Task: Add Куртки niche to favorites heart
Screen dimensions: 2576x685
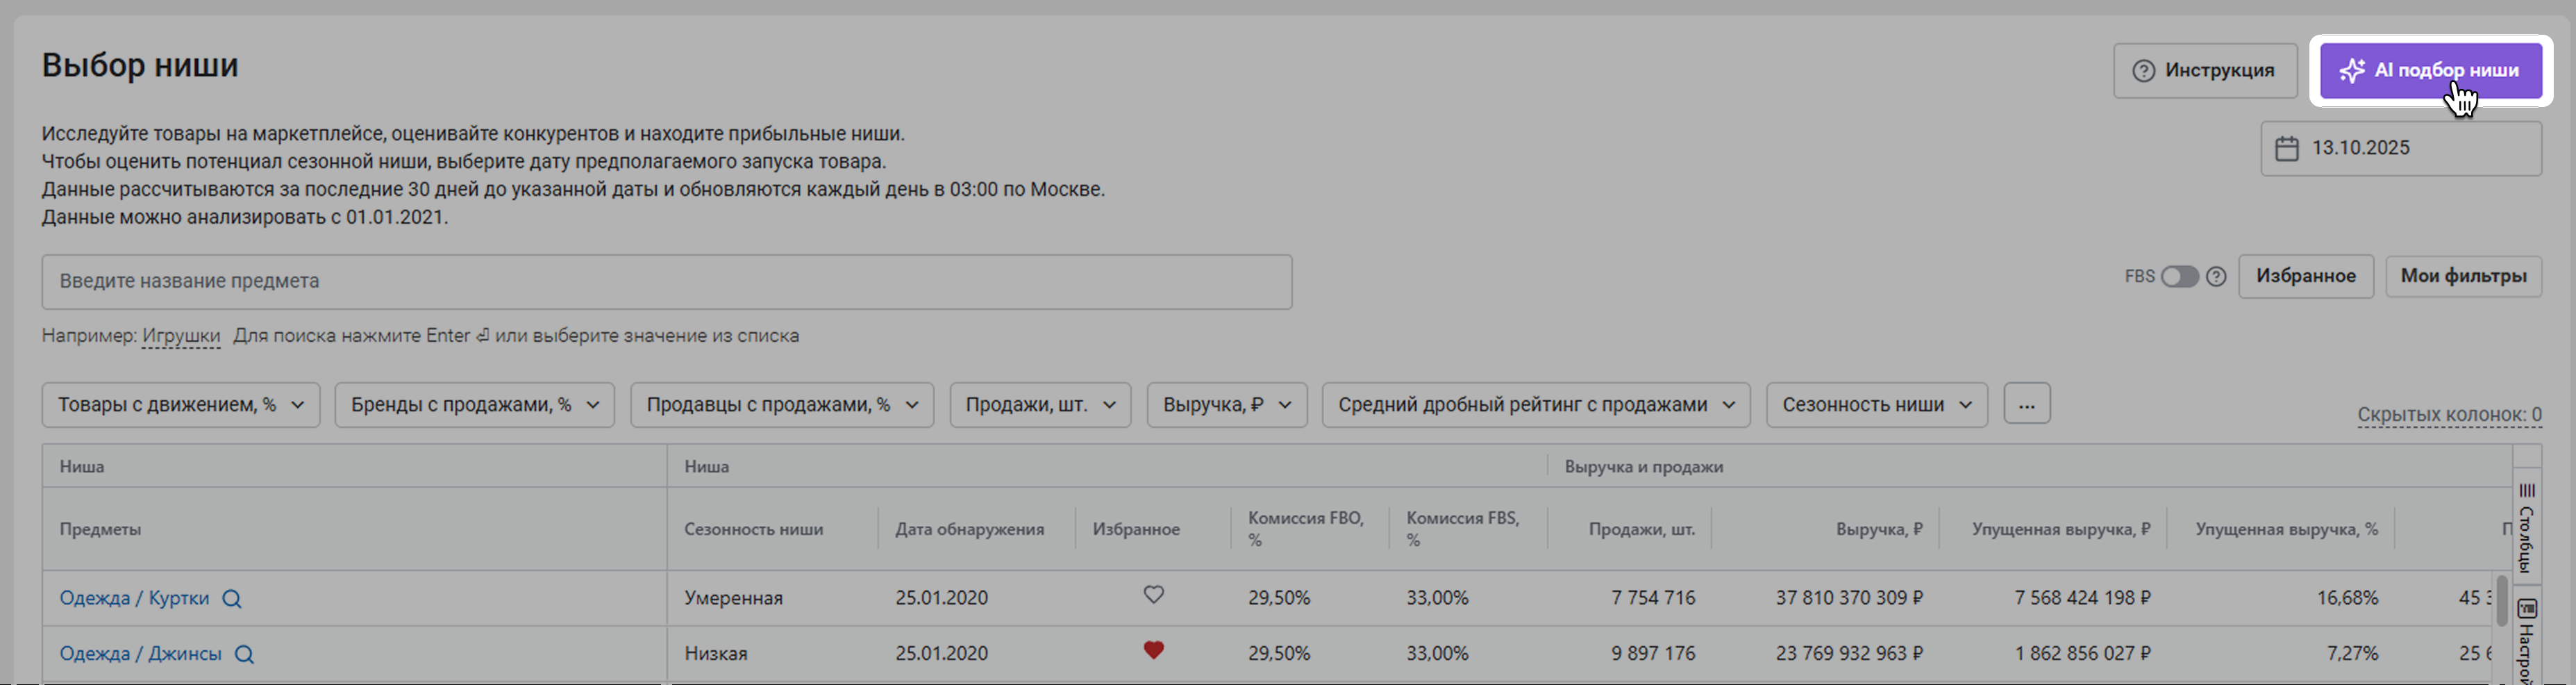Action: tap(1153, 595)
